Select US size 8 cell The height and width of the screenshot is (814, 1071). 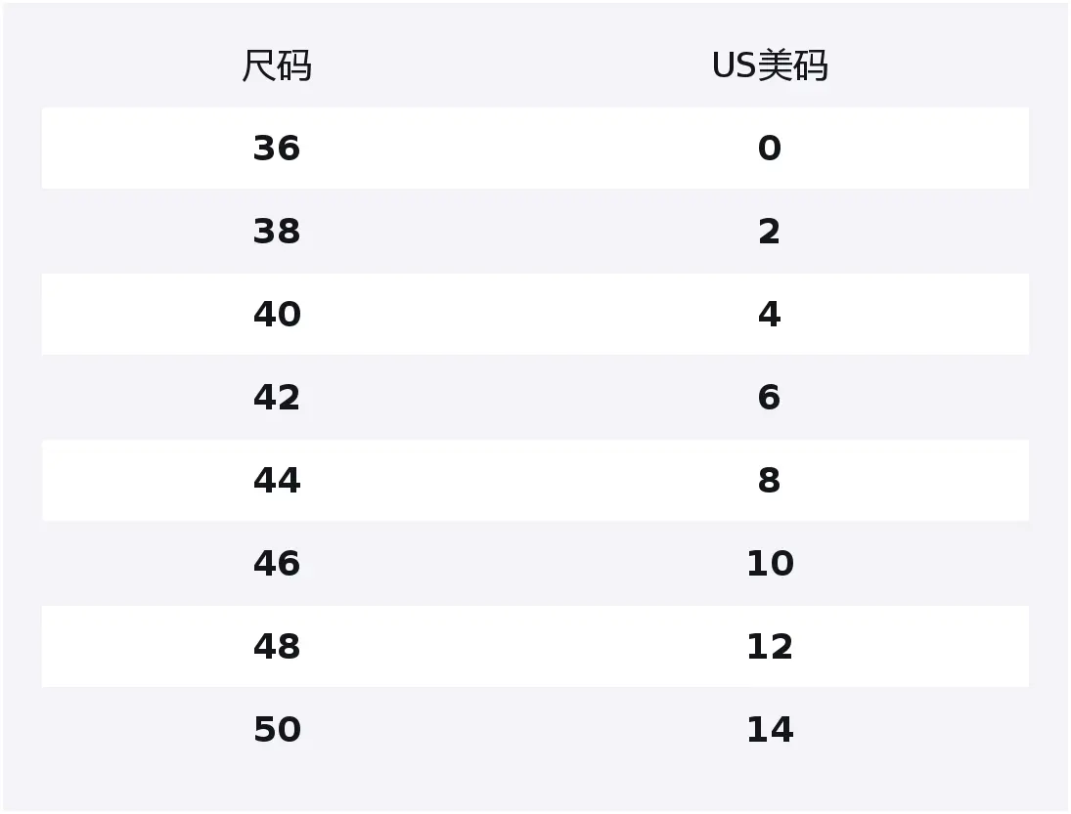tap(770, 481)
